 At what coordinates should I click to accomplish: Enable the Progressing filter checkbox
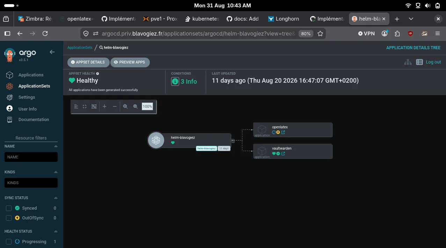(9, 242)
